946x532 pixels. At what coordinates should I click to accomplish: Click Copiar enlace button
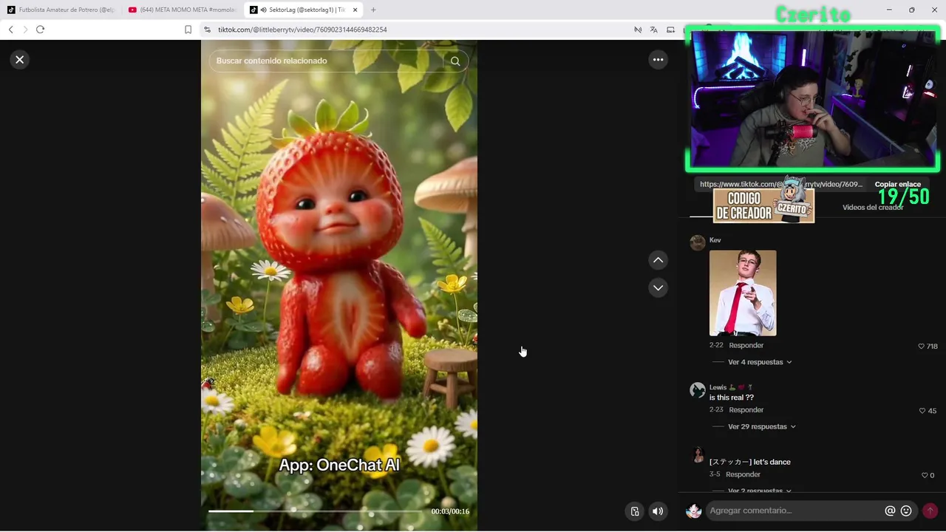(898, 185)
